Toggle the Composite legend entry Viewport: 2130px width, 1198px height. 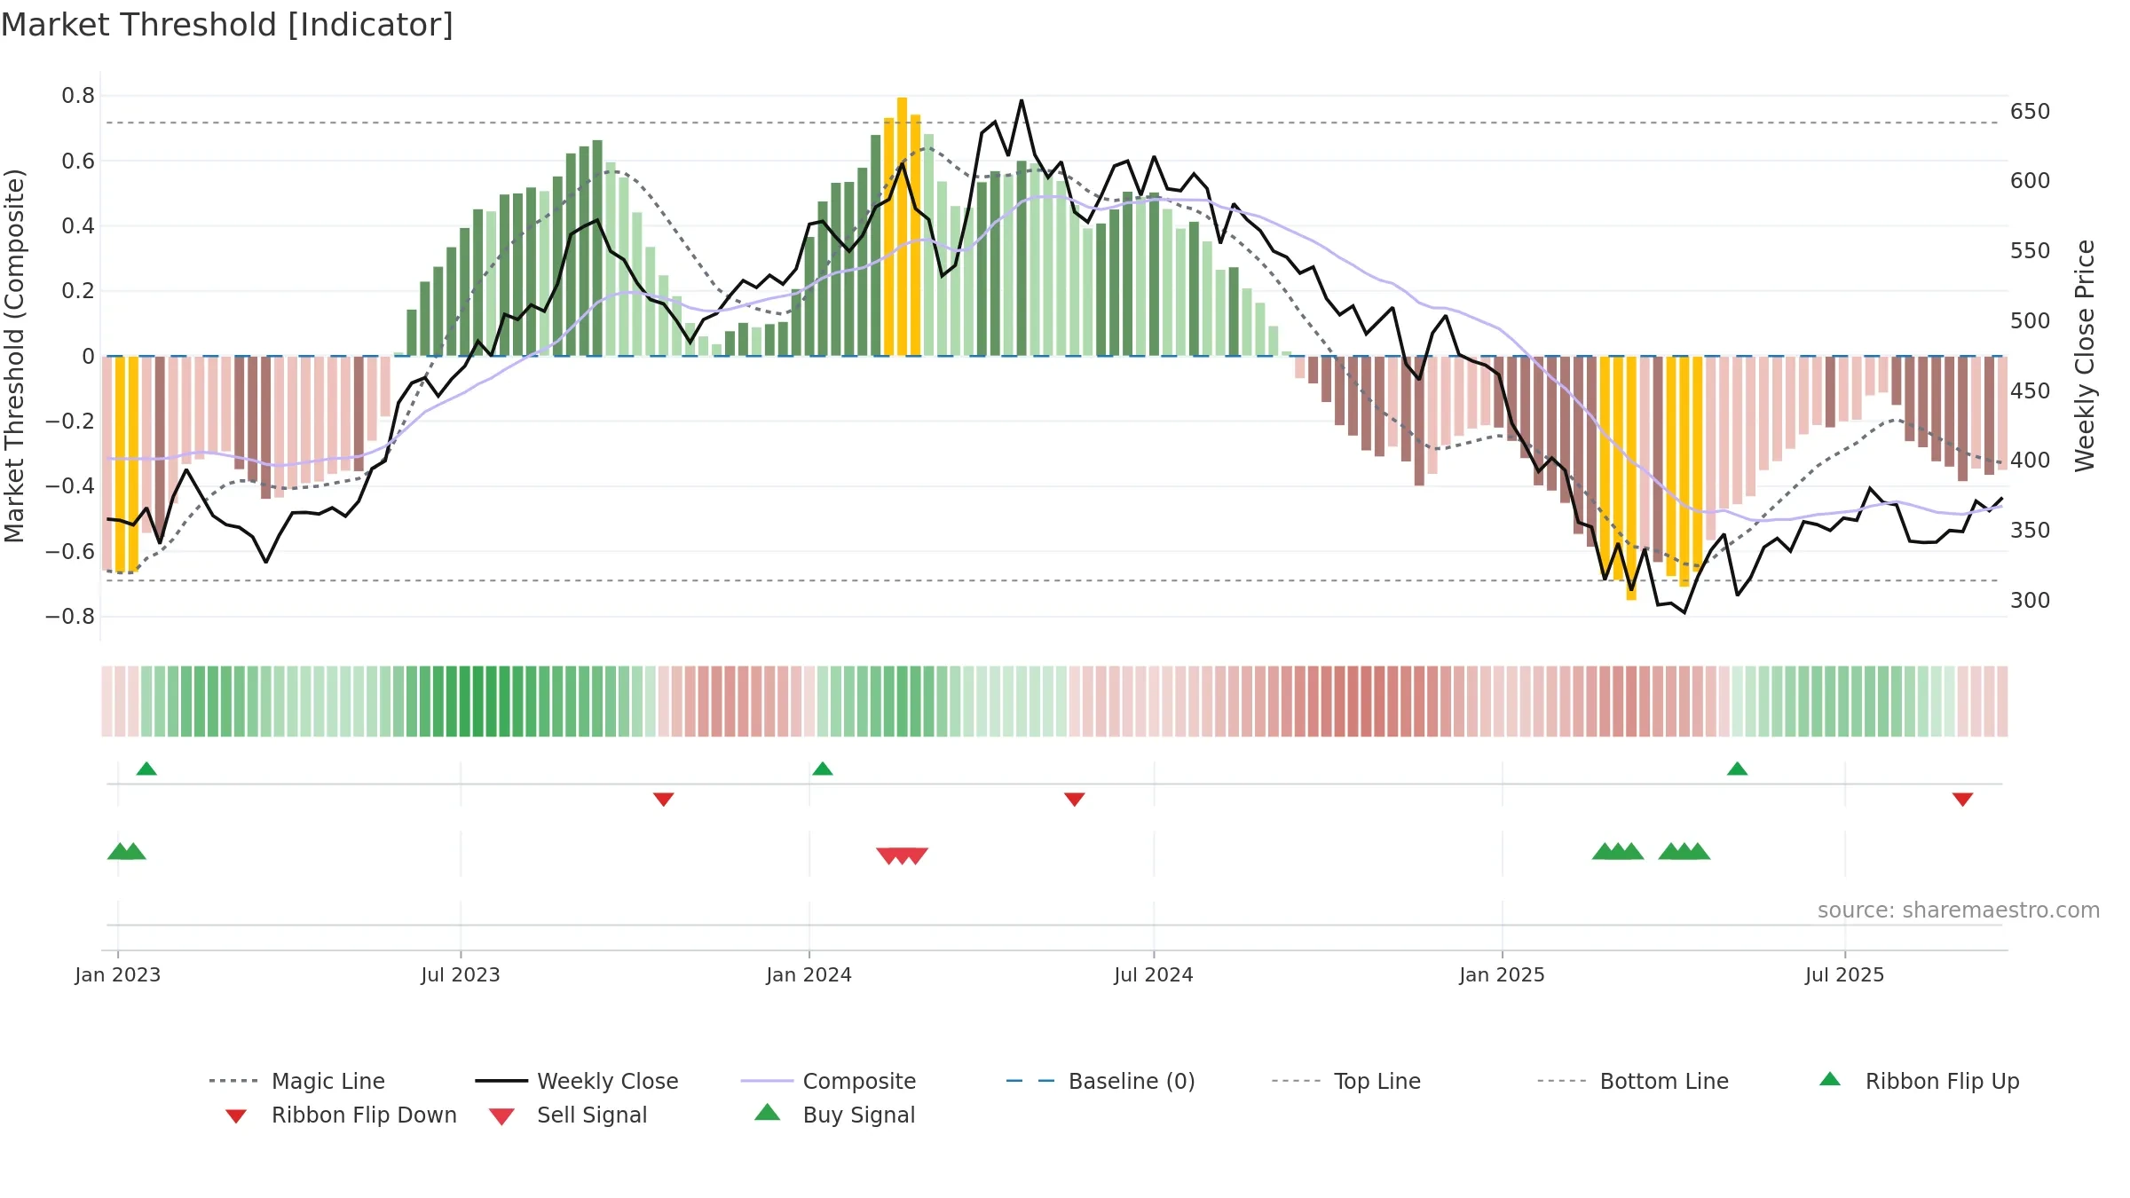[x=828, y=1081]
